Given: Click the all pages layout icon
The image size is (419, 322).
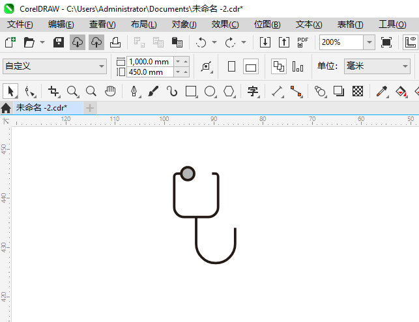Looking at the screenshot, I should coord(279,66).
